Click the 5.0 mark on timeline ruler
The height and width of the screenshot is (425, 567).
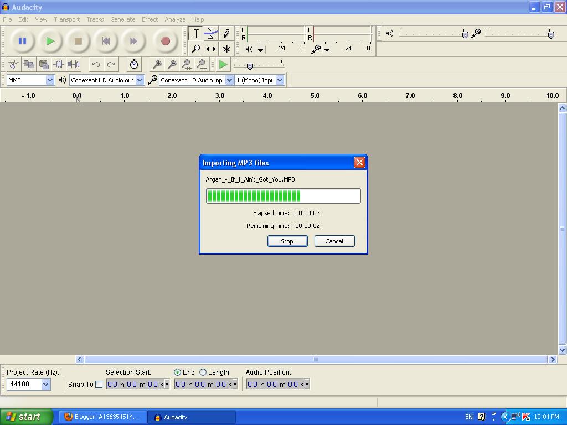[x=315, y=96]
